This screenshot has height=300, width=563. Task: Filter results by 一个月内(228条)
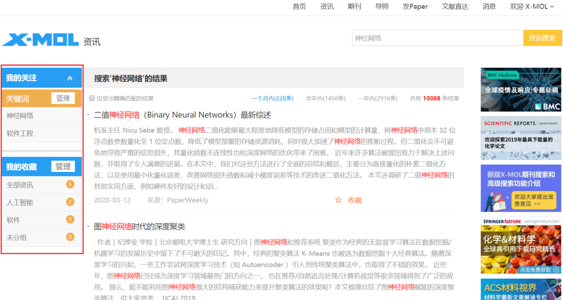[x=272, y=98]
